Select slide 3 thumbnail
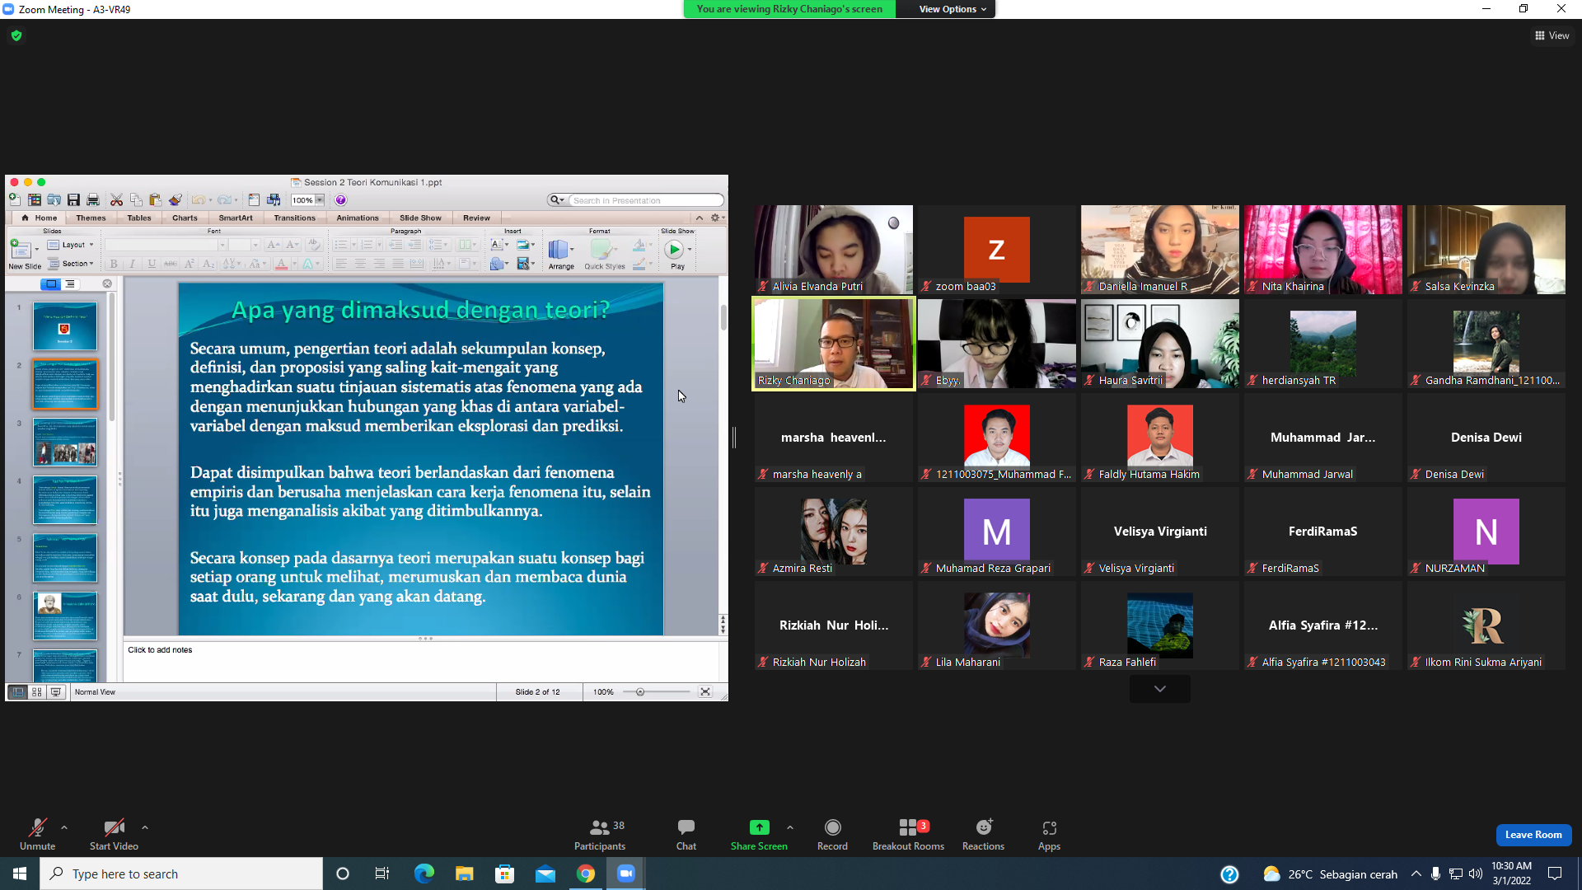The image size is (1582, 890). coord(65,442)
